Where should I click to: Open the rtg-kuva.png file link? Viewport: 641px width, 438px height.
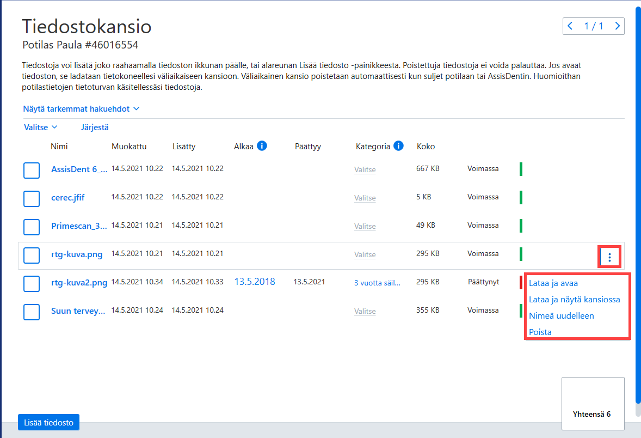77,254
